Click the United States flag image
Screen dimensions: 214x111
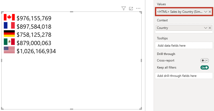pos(9,50)
